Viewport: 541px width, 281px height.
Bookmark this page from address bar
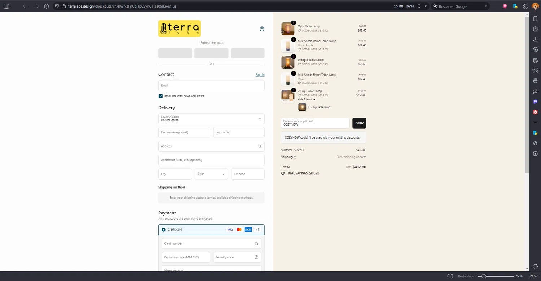419,6
